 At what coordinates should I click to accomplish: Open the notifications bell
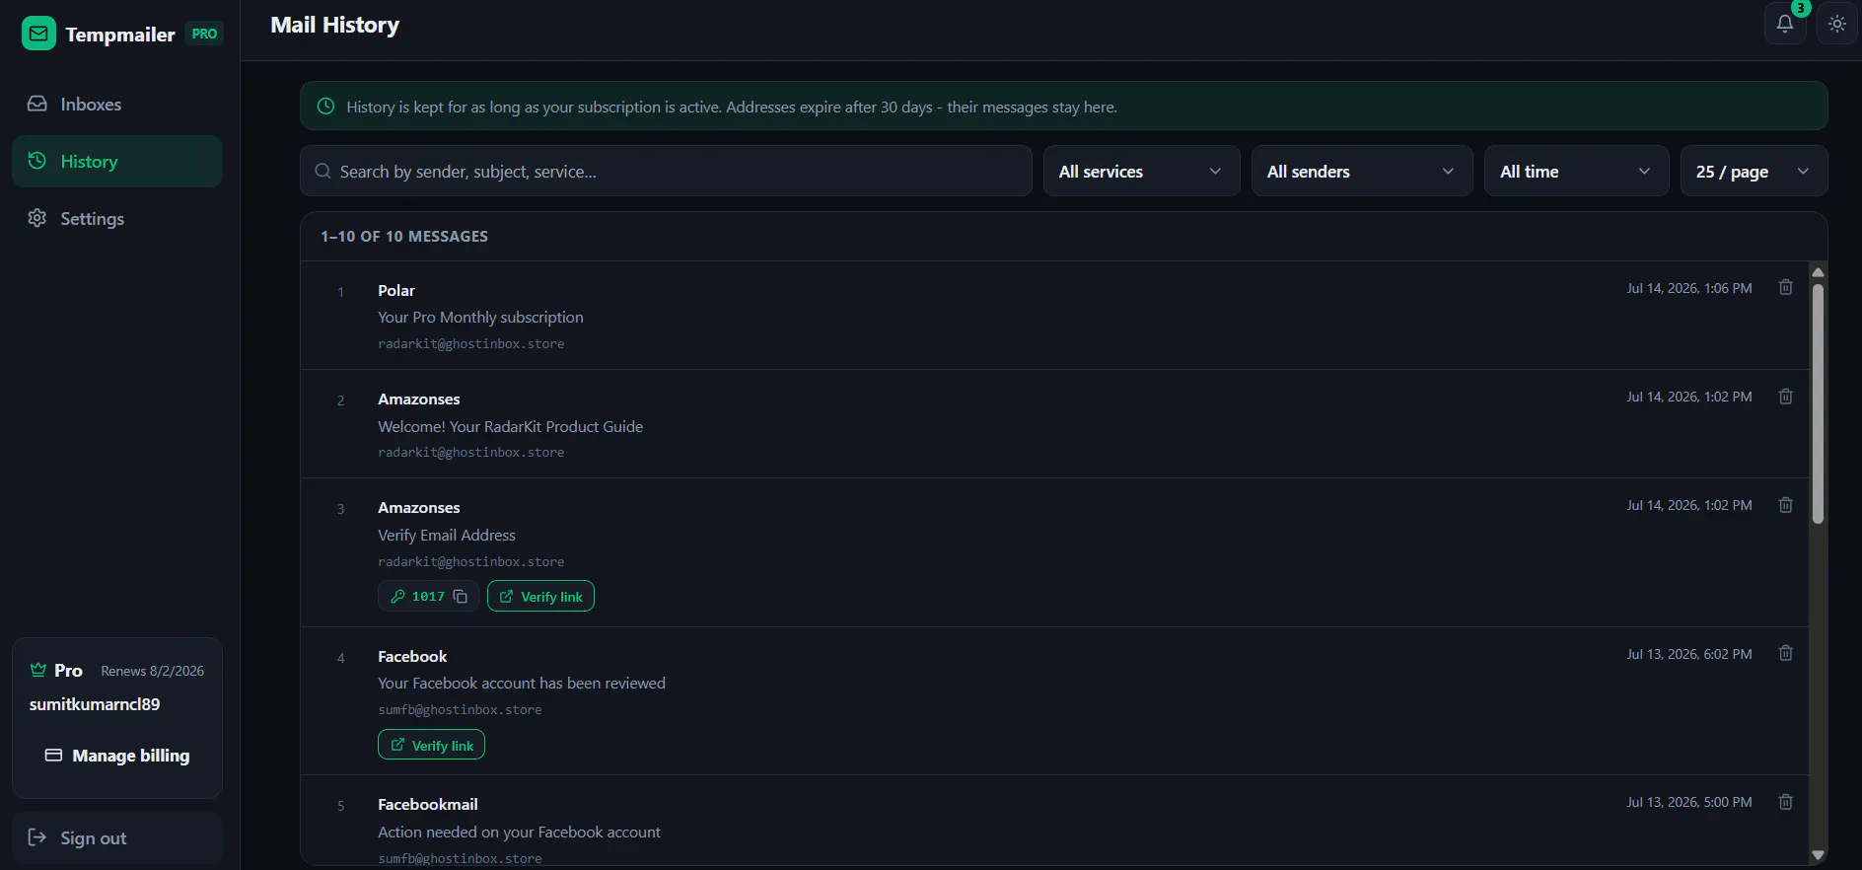coord(1785,24)
